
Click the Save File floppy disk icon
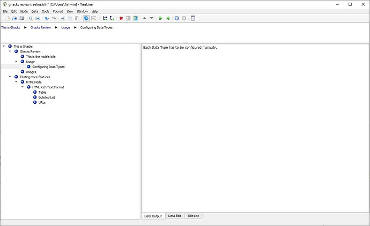click(x=21, y=18)
